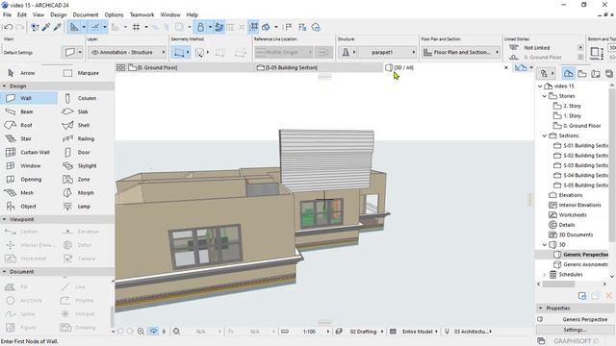
Task: Toggle the snap guides toolbar button
Action: [x=95, y=27]
